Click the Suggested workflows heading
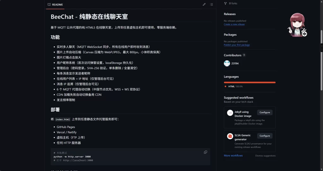 [238, 98]
